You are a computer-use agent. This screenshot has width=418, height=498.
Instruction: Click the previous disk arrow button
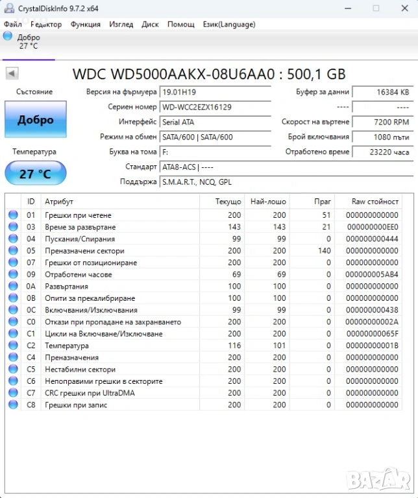pos(12,73)
